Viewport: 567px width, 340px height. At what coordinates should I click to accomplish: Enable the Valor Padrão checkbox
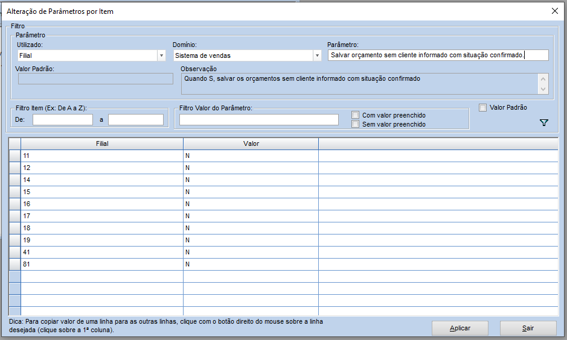pyautogui.click(x=482, y=108)
